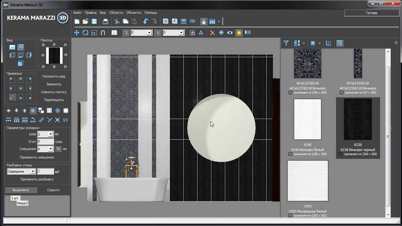
Task: Open the 'Объекты' menu
Action: 133,13
